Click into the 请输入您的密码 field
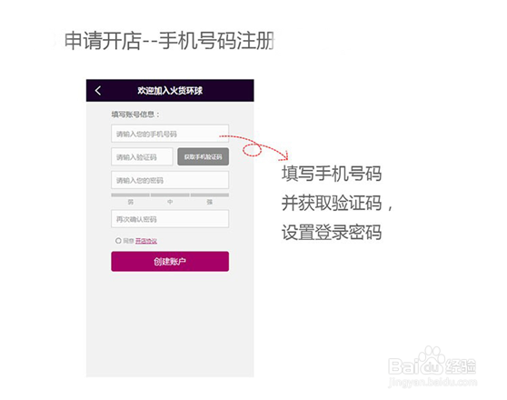 click(170, 180)
